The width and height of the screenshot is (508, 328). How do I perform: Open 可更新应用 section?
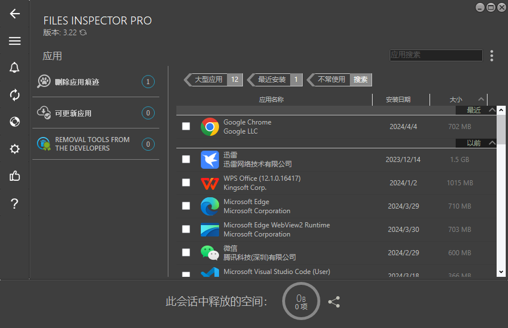pos(96,113)
